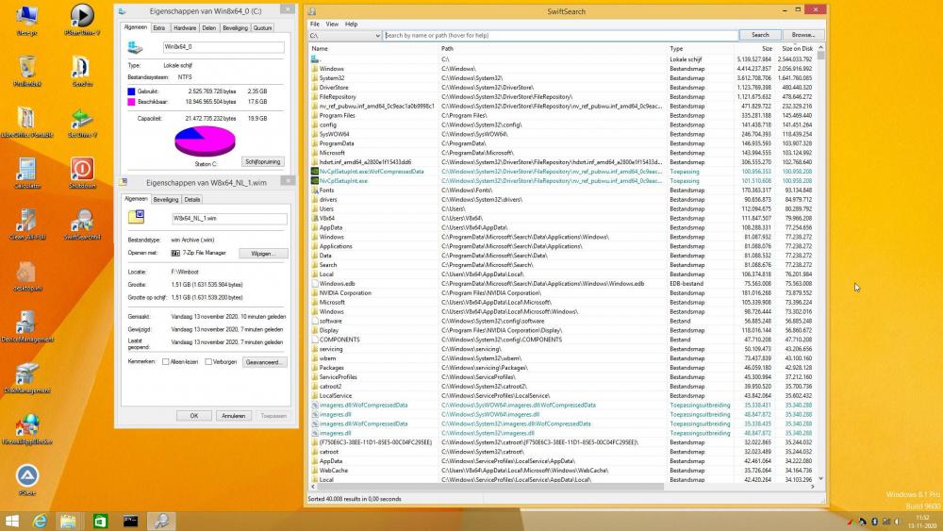The image size is (943, 531).
Task: Click the Schijfopruiming button
Action: tap(263, 162)
